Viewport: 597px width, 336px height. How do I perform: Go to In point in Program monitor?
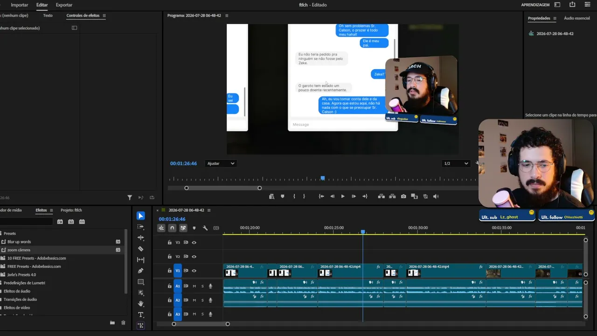point(321,196)
